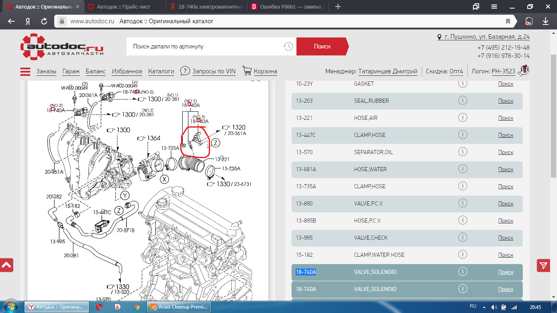Reload the current page

pos(44,21)
